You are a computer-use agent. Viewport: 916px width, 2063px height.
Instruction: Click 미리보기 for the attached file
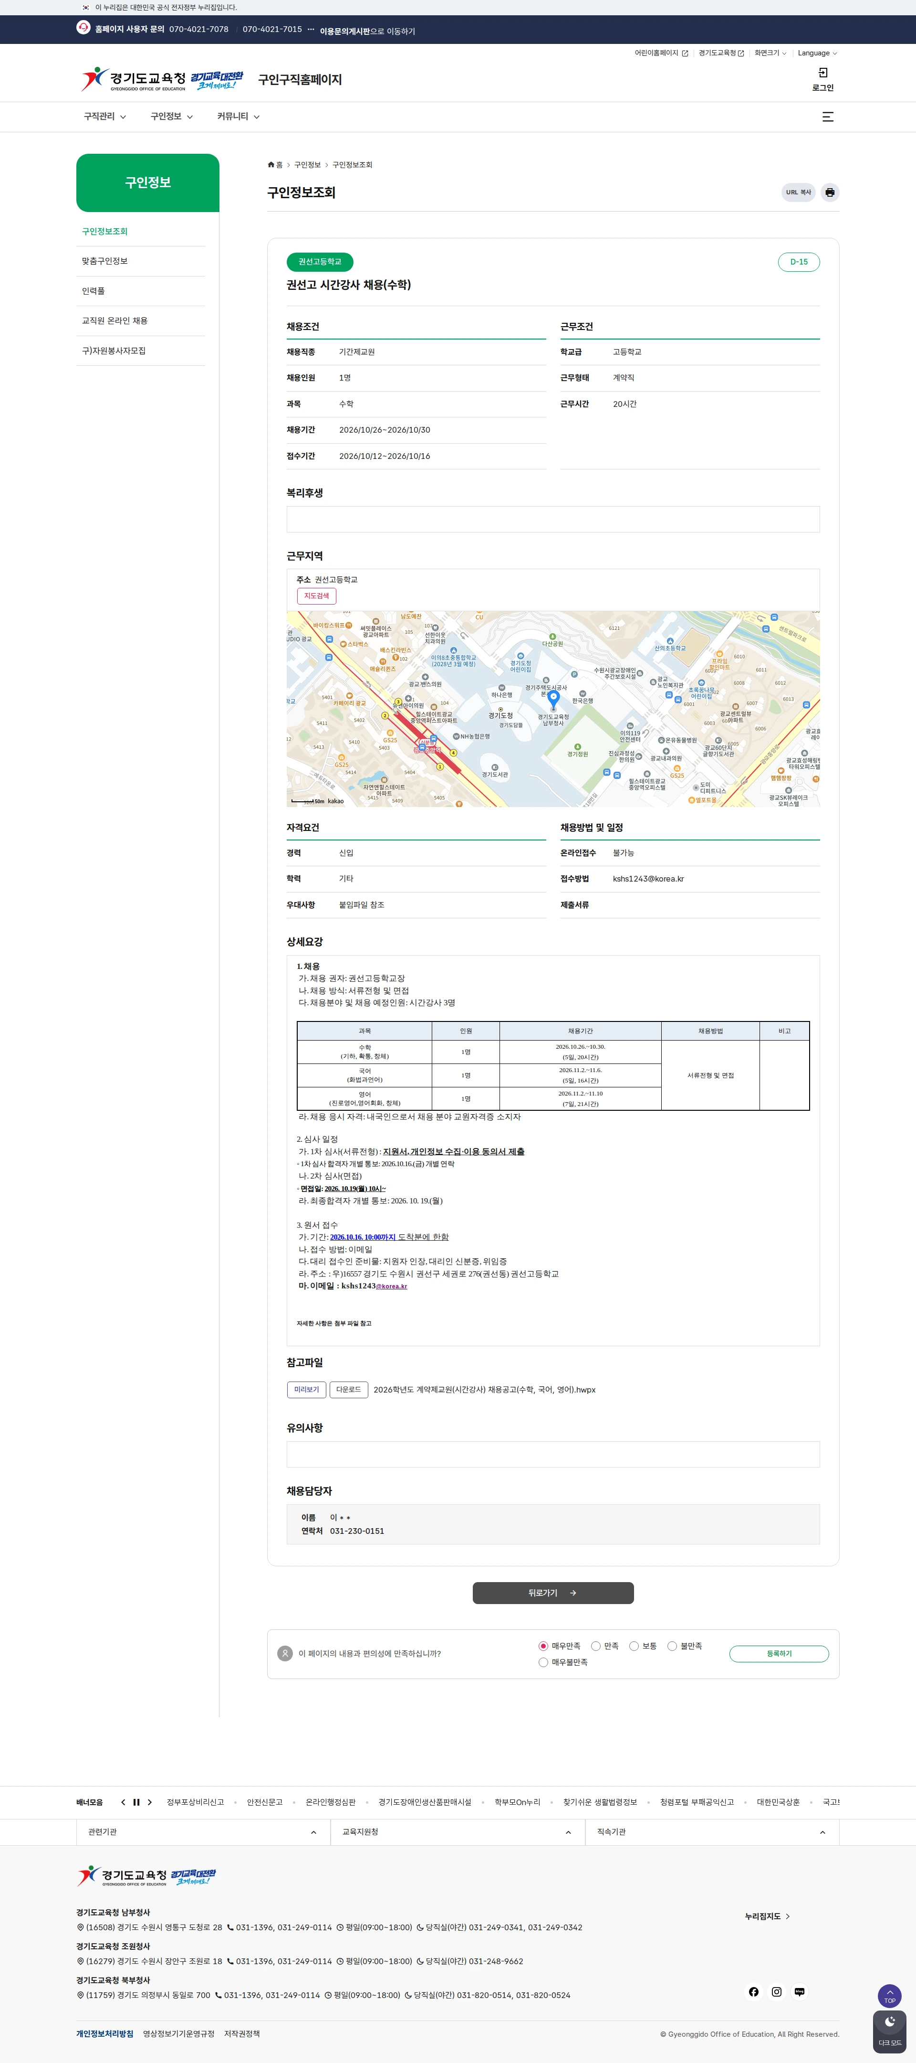click(x=306, y=1390)
